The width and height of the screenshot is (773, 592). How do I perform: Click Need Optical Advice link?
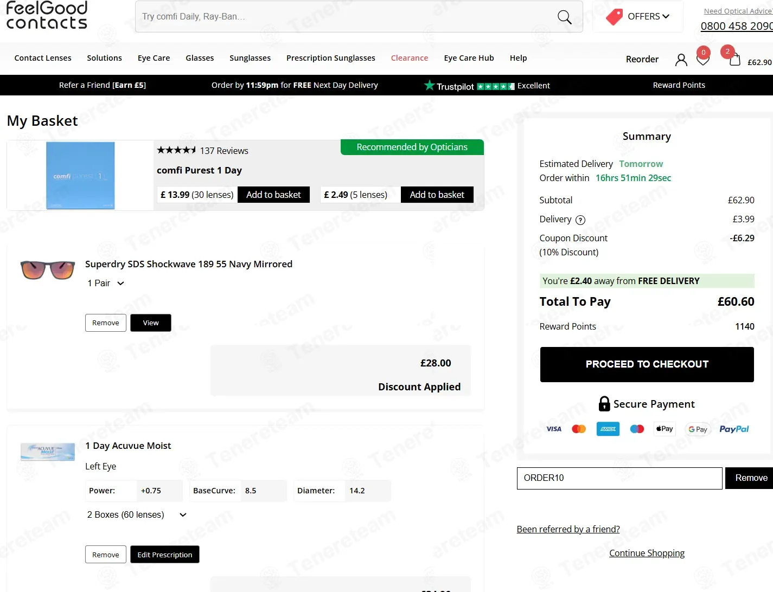click(738, 11)
